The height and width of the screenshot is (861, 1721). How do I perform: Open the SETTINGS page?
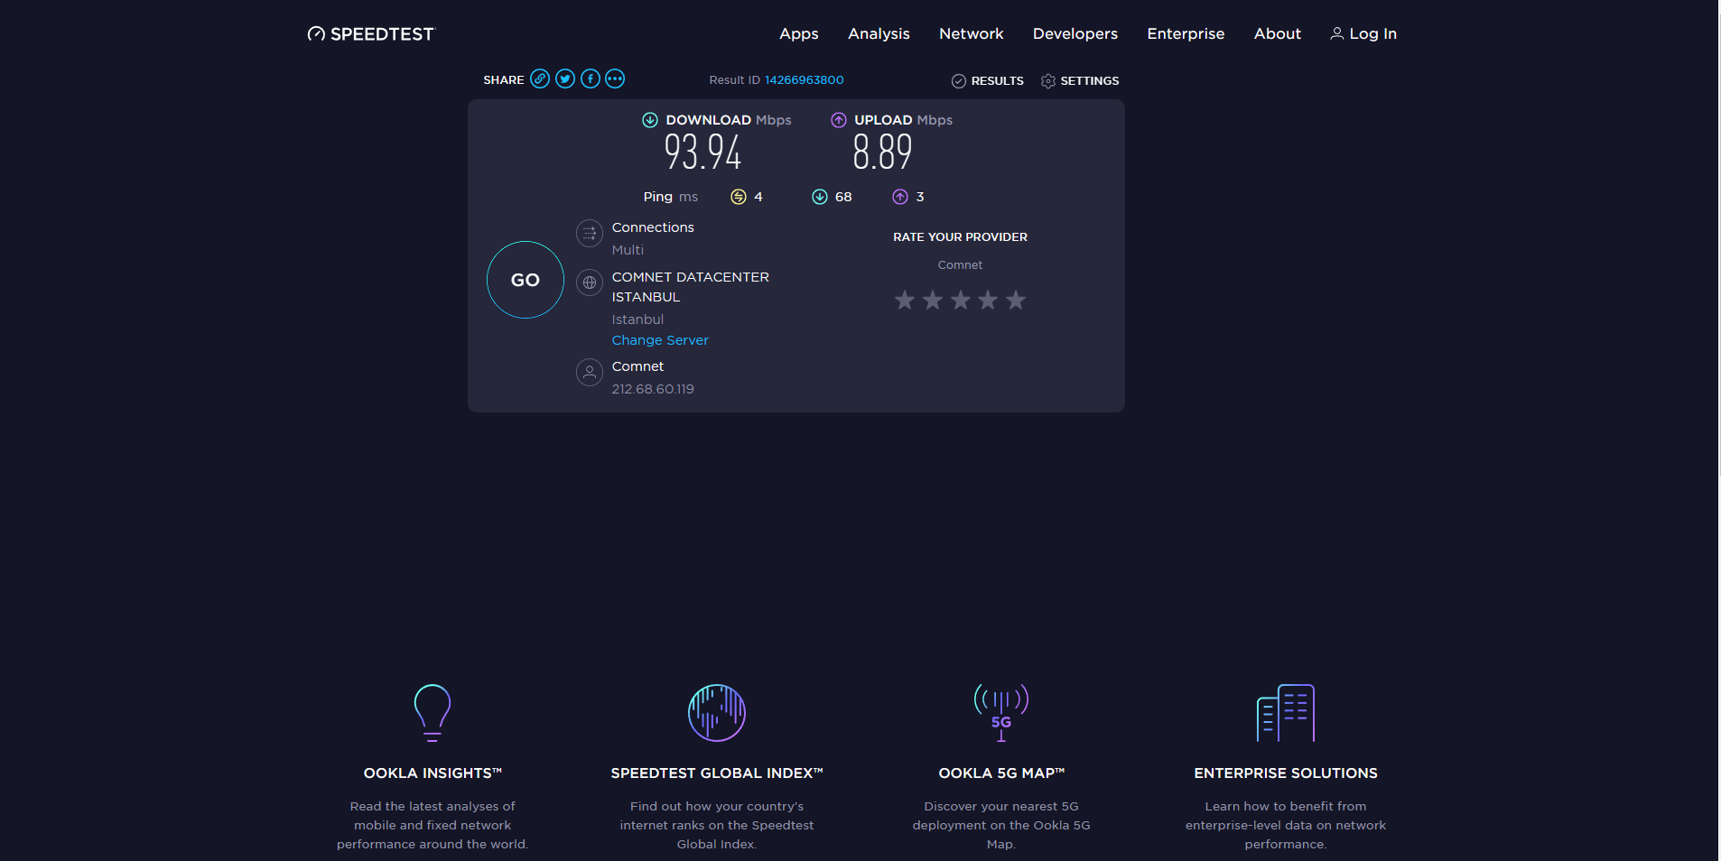pyautogui.click(x=1090, y=81)
